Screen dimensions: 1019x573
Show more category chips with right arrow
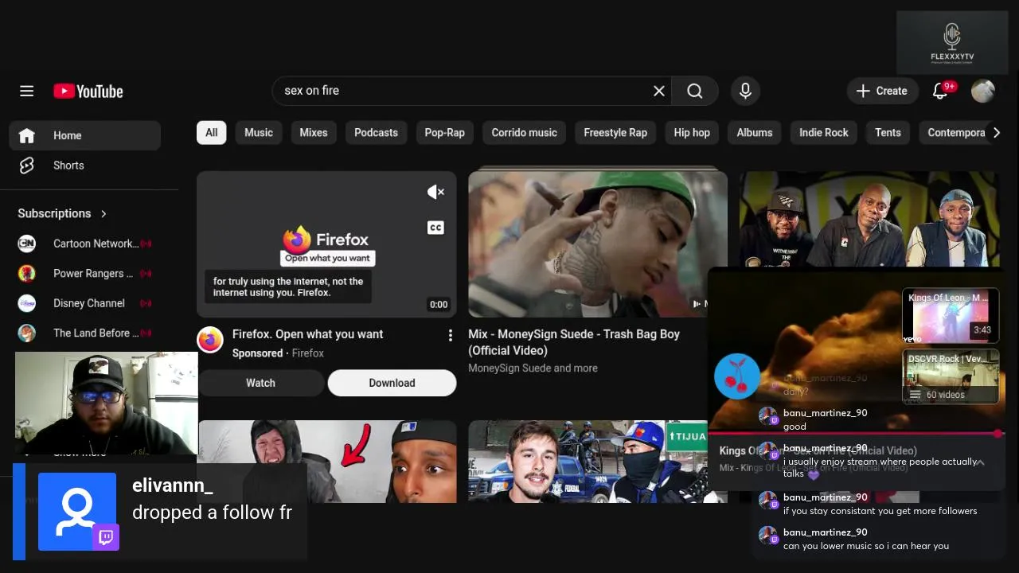pos(996,133)
